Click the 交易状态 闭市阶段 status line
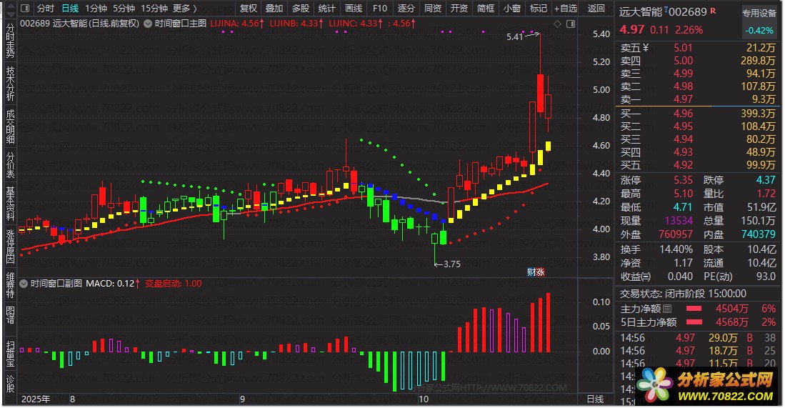Viewport: 785px width, 408px height. 683,294
